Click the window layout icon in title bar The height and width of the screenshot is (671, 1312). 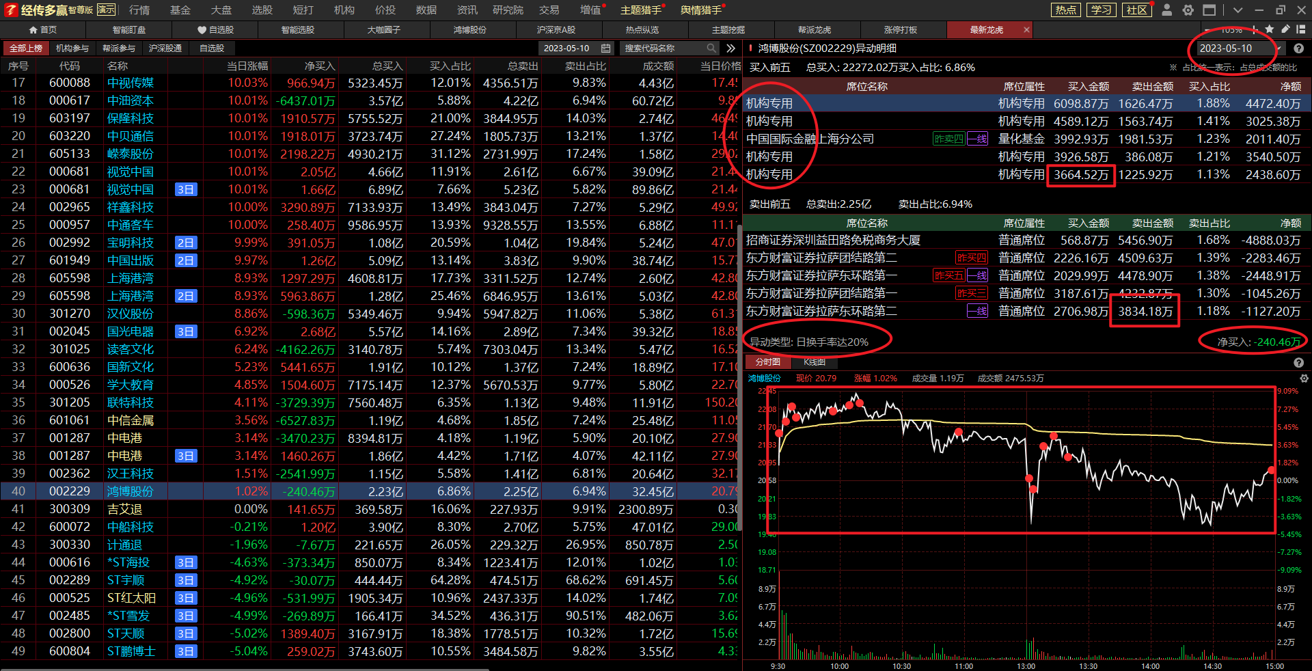pyautogui.click(x=1209, y=10)
